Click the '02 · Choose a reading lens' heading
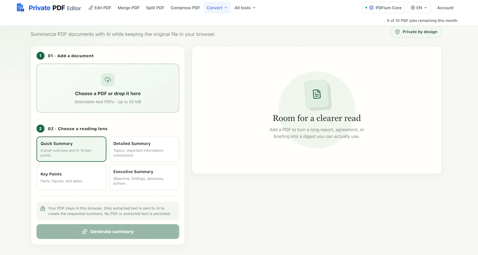The width and height of the screenshot is (478, 255). point(78,129)
